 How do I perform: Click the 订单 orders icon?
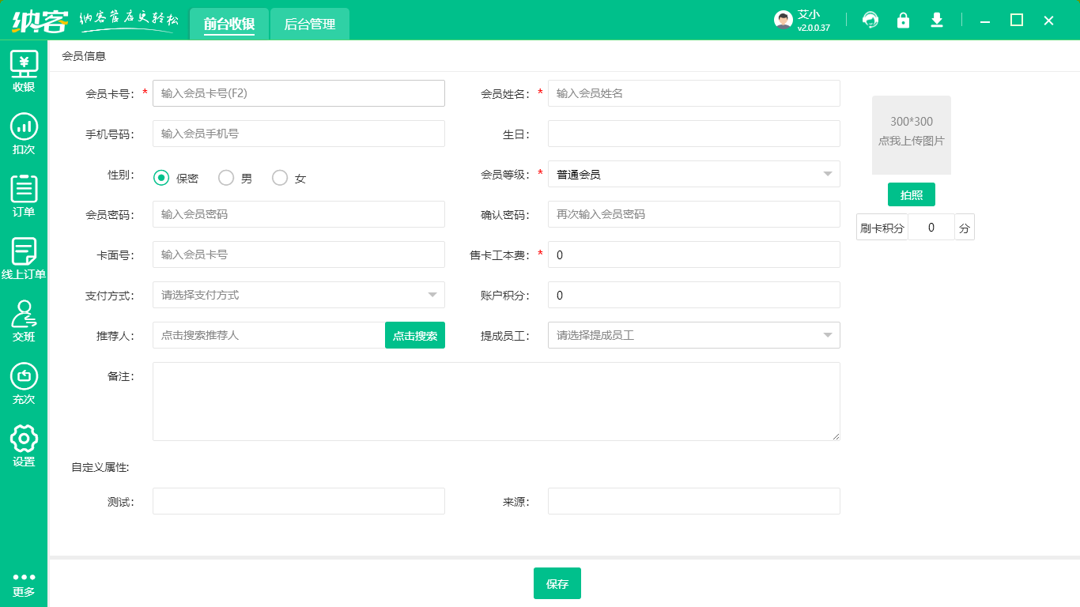(x=24, y=194)
